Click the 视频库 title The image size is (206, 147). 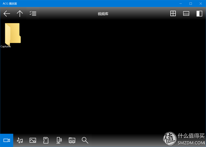[x=103, y=14]
